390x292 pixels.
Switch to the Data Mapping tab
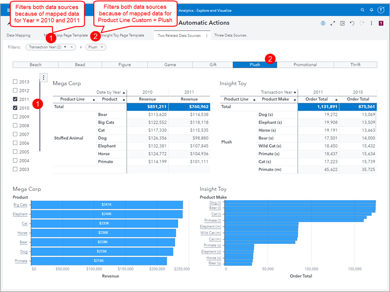(x=18, y=35)
